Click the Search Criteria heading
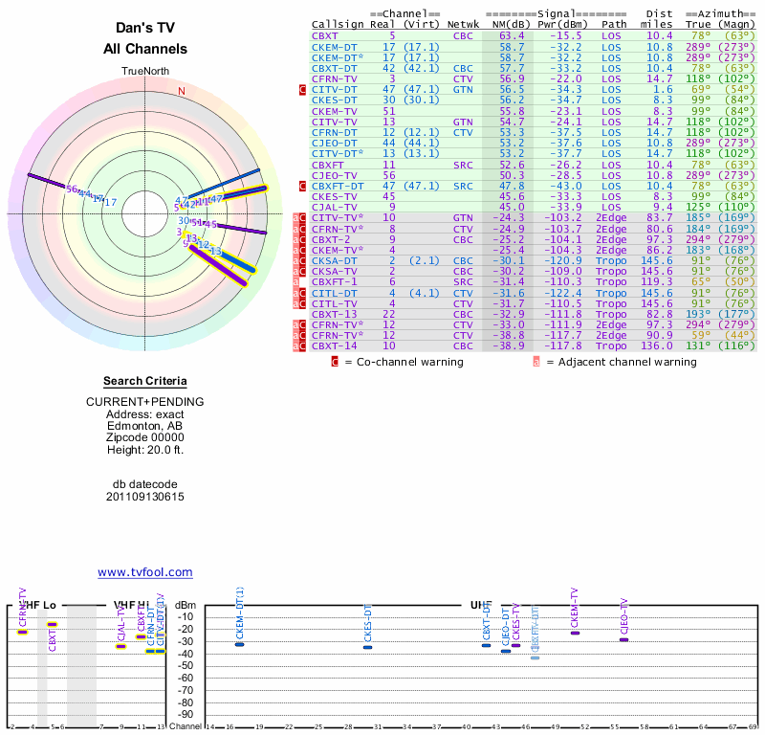The image size is (765, 735). (x=145, y=381)
